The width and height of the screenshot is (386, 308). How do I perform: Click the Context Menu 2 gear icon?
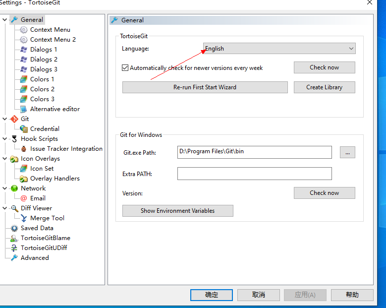coord(24,40)
